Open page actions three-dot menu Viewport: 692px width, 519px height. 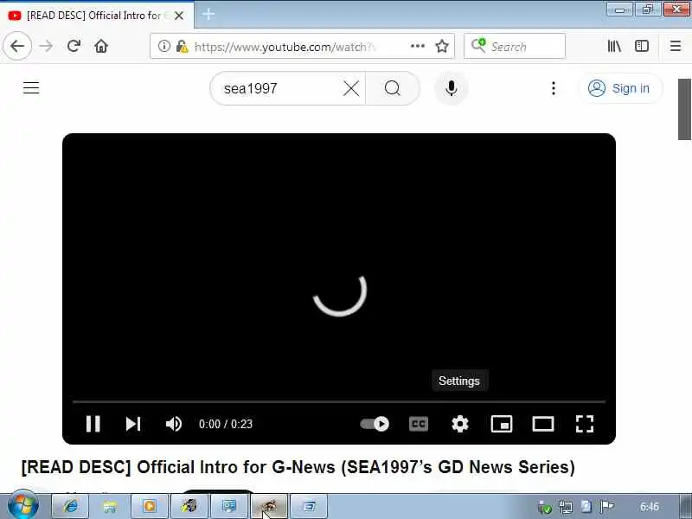(417, 46)
